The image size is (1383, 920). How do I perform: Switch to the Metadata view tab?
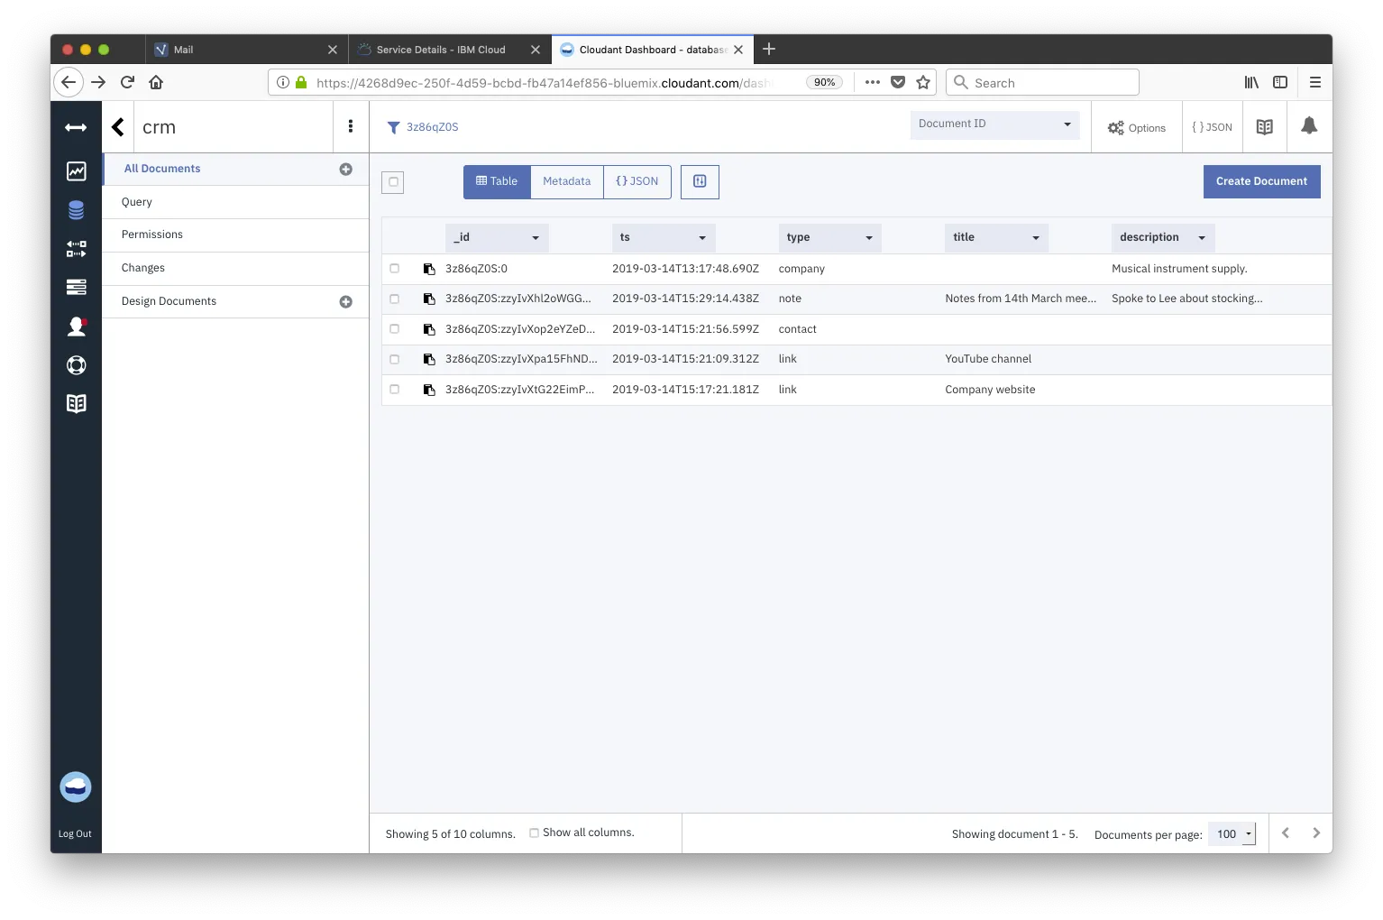coord(567,181)
